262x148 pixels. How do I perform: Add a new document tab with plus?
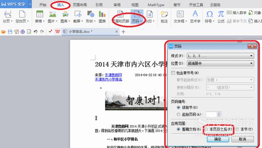(123, 31)
